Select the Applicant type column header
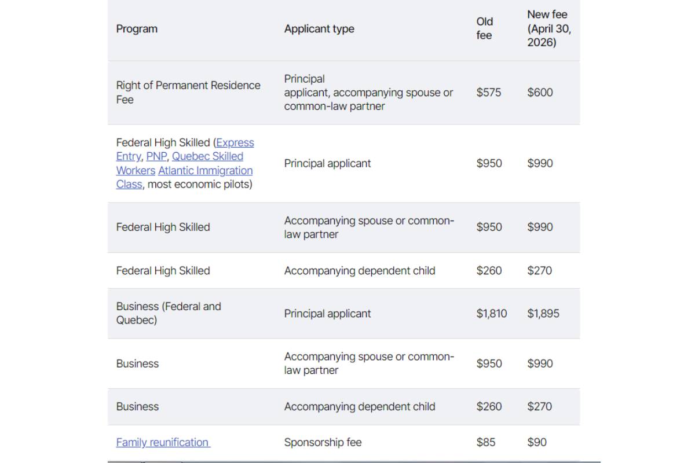This screenshot has width=695, height=463. click(x=319, y=29)
